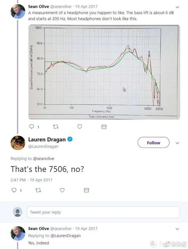Like Sean Olive's headphone measurement tweet
Image resolution: width=188 pixels, height=249 pixels.
point(80,127)
